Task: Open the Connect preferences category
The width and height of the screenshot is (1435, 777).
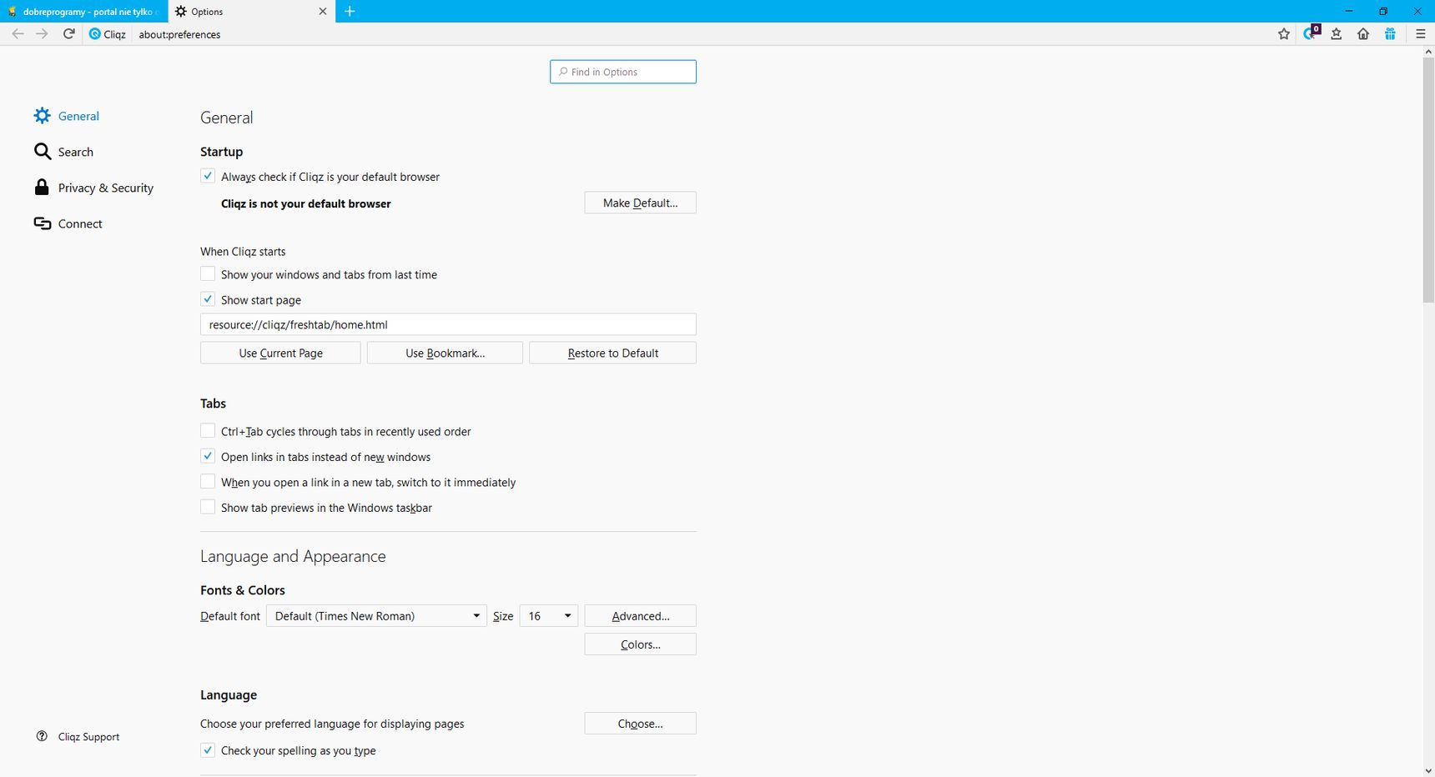Action: click(80, 223)
